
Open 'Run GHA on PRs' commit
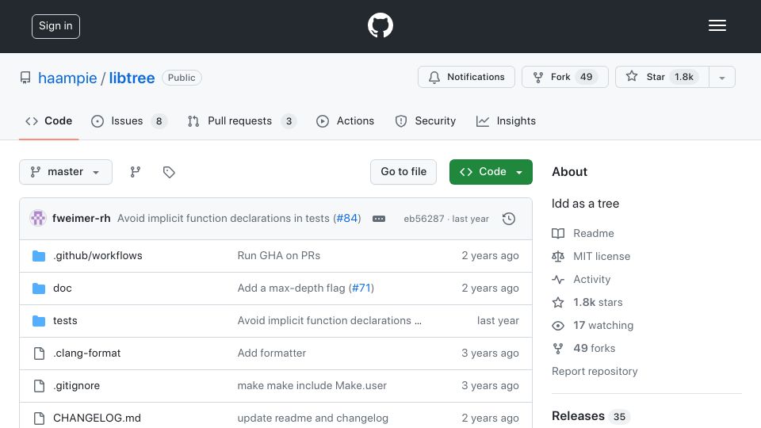click(278, 256)
